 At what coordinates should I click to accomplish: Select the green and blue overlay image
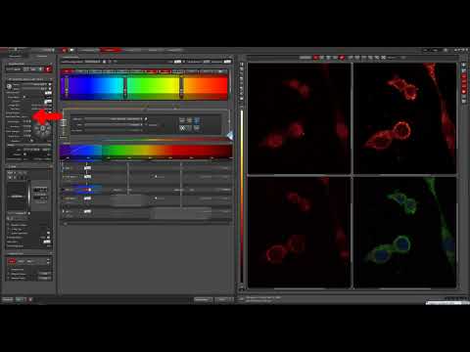point(404,233)
